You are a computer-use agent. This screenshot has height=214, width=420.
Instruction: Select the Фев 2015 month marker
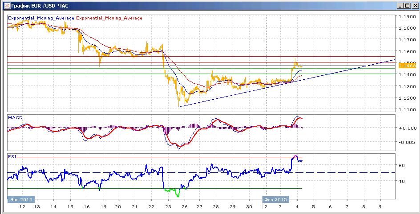coord(276,199)
